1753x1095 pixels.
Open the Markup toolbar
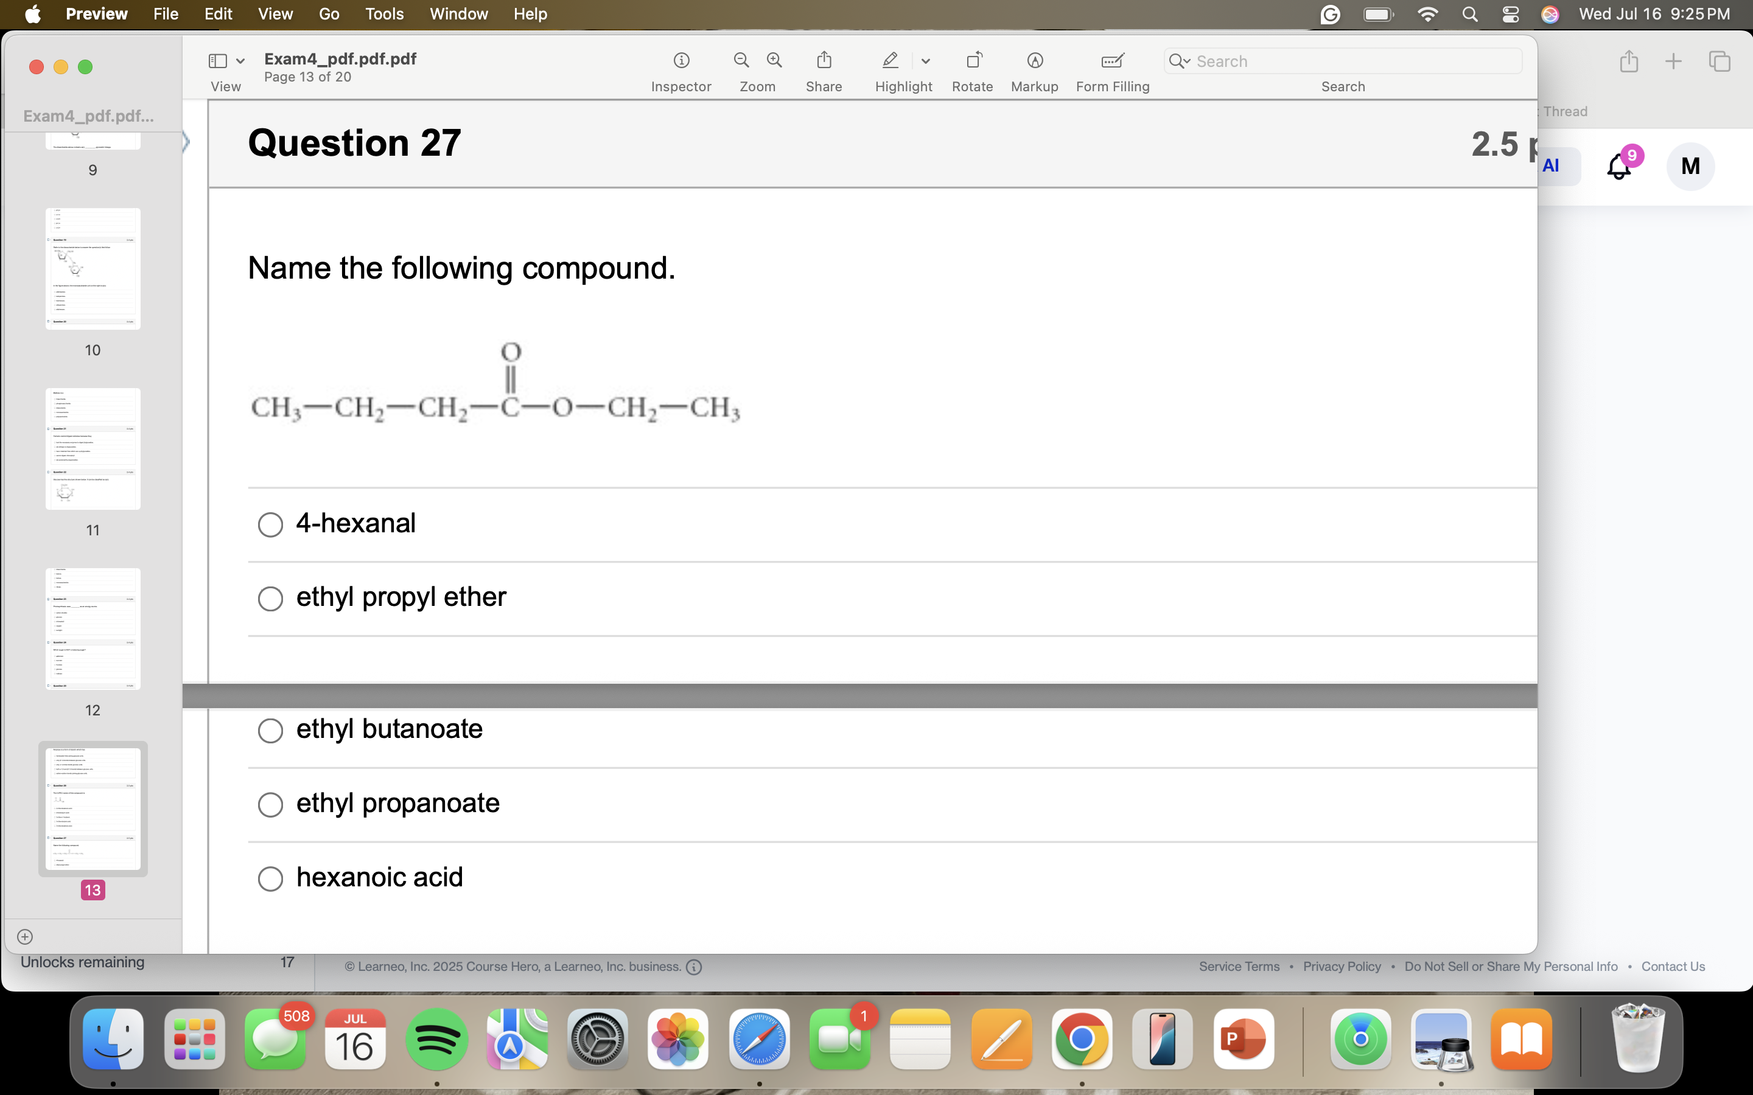1034,60
